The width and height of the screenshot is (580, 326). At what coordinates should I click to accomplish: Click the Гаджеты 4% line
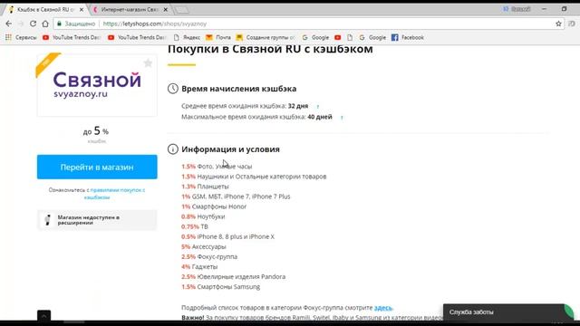click(x=199, y=267)
